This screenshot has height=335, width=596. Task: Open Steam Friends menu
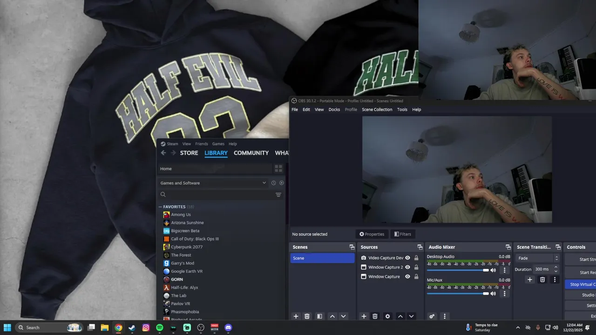pyautogui.click(x=202, y=144)
